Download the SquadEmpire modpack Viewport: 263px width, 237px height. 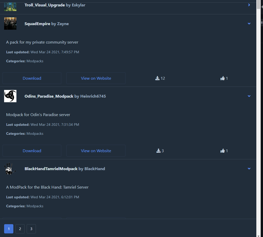coord(32,78)
